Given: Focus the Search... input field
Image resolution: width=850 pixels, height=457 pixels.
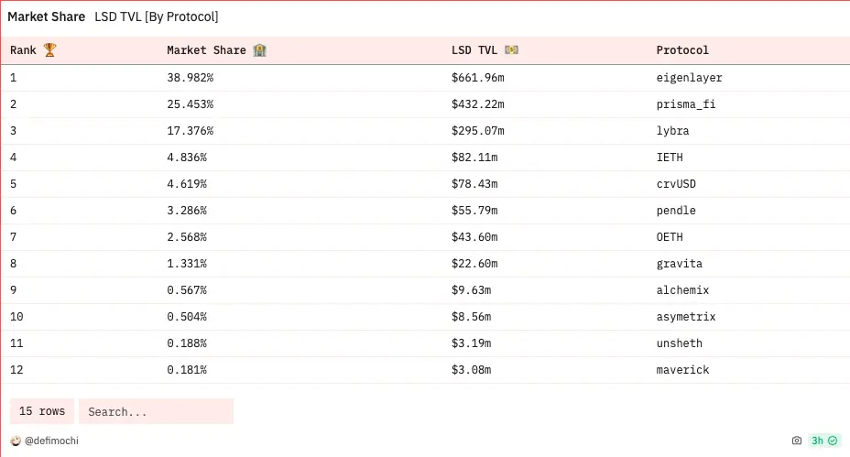Looking at the screenshot, I should (156, 411).
